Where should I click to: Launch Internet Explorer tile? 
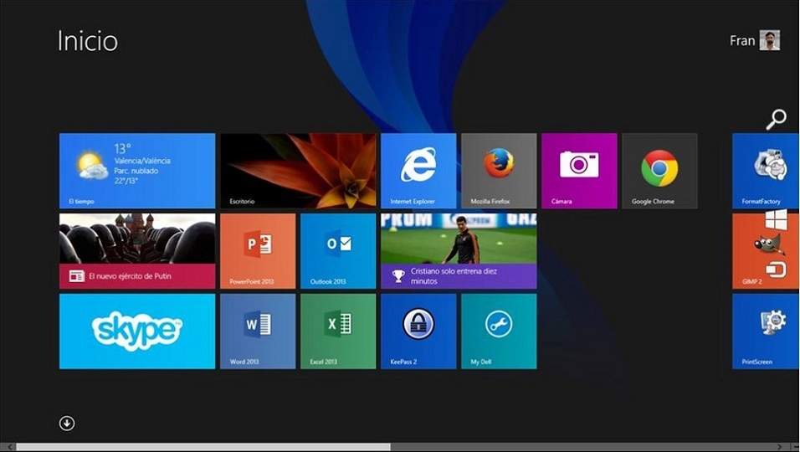418,171
